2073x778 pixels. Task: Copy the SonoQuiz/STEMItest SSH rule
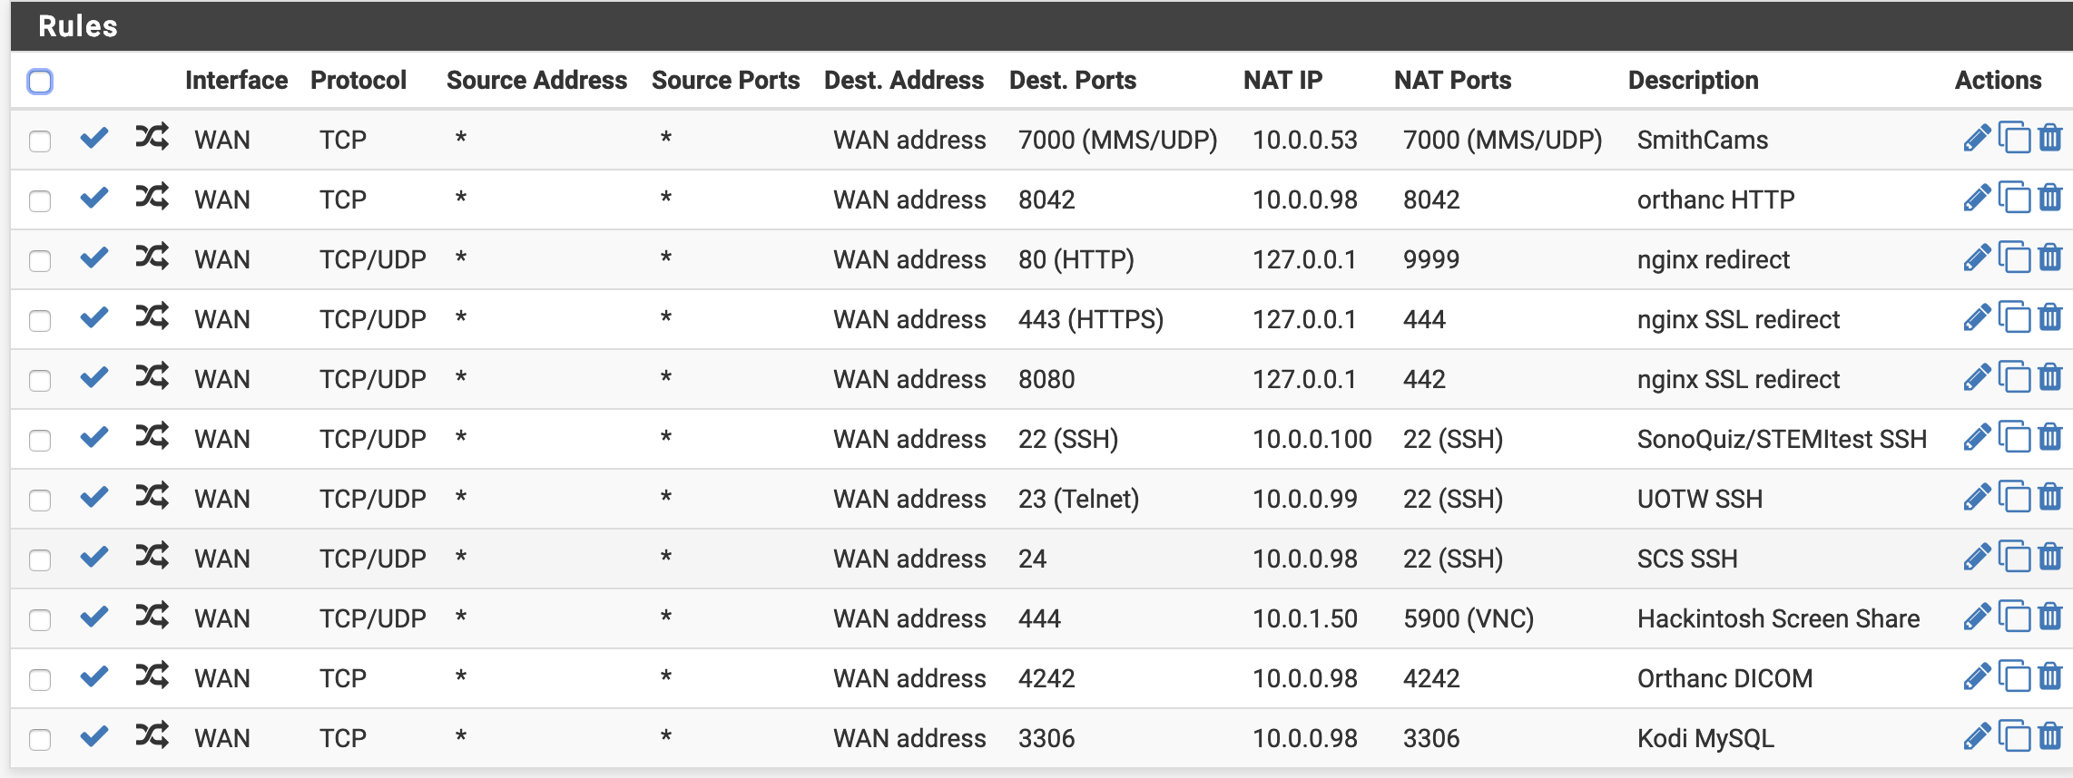pos(2014,438)
